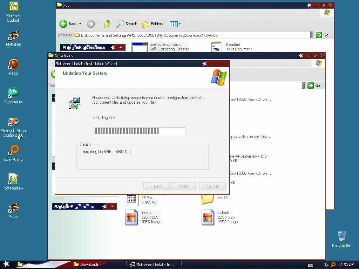Click Everything search tray icon

point(333,265)
